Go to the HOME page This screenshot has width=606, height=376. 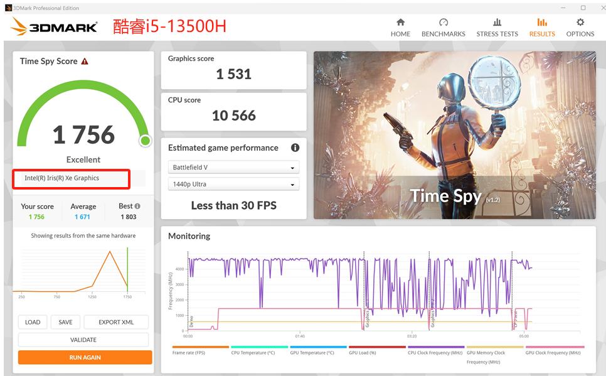(x=400, y=28)
